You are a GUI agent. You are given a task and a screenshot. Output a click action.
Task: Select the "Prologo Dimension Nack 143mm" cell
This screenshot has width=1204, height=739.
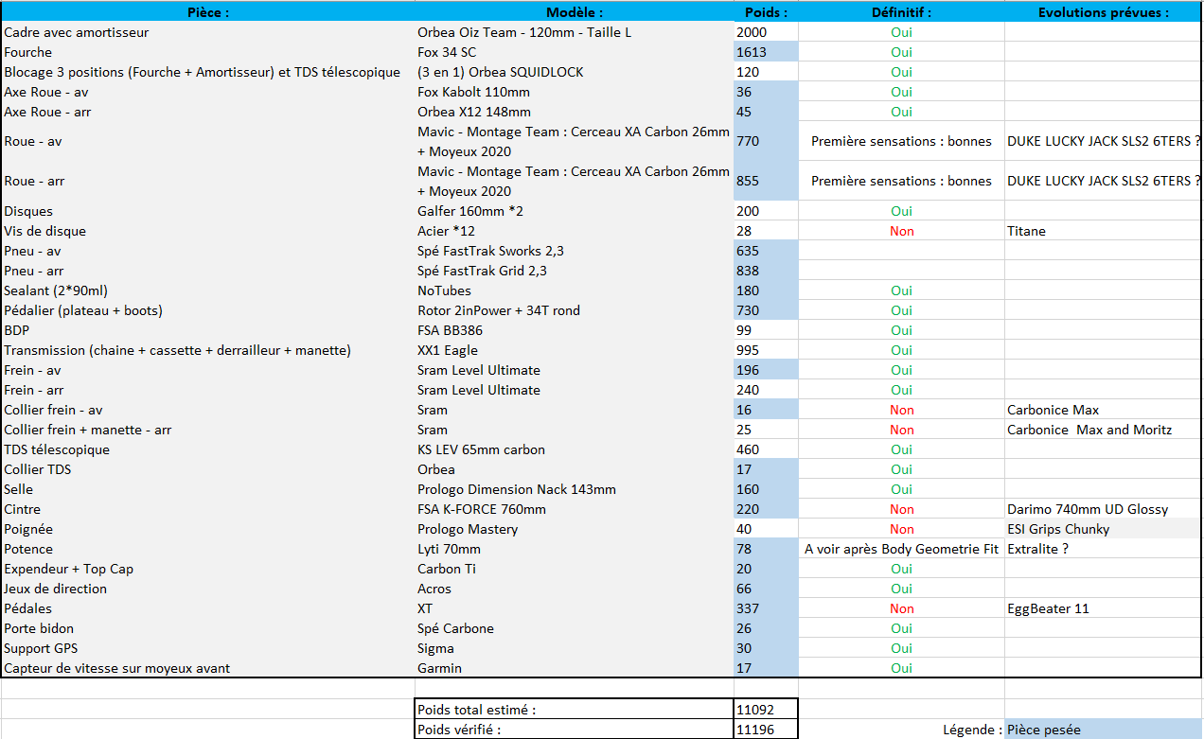click(574, 489)
